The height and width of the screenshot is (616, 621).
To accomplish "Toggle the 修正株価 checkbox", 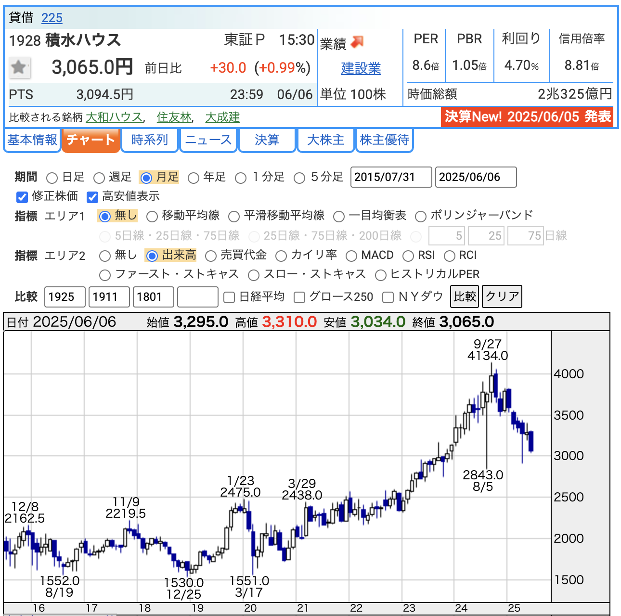I will click(x=22, y=197).
